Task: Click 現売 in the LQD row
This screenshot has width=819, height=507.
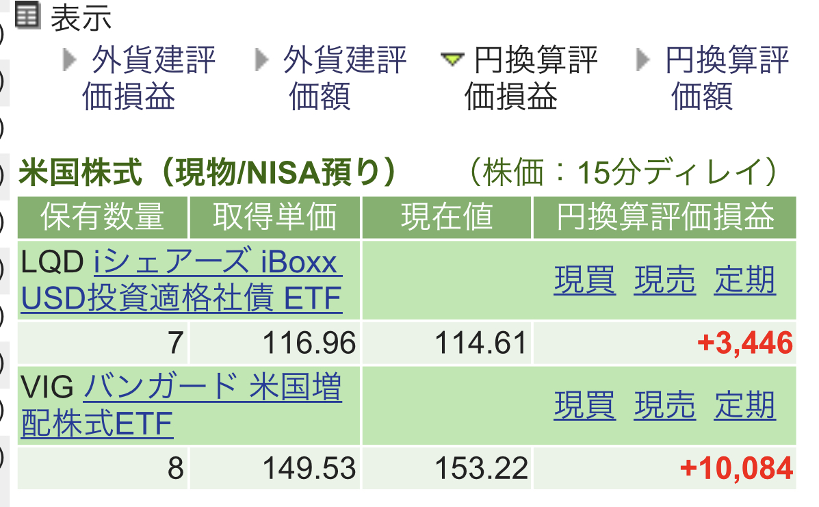Action: (664, 281)
